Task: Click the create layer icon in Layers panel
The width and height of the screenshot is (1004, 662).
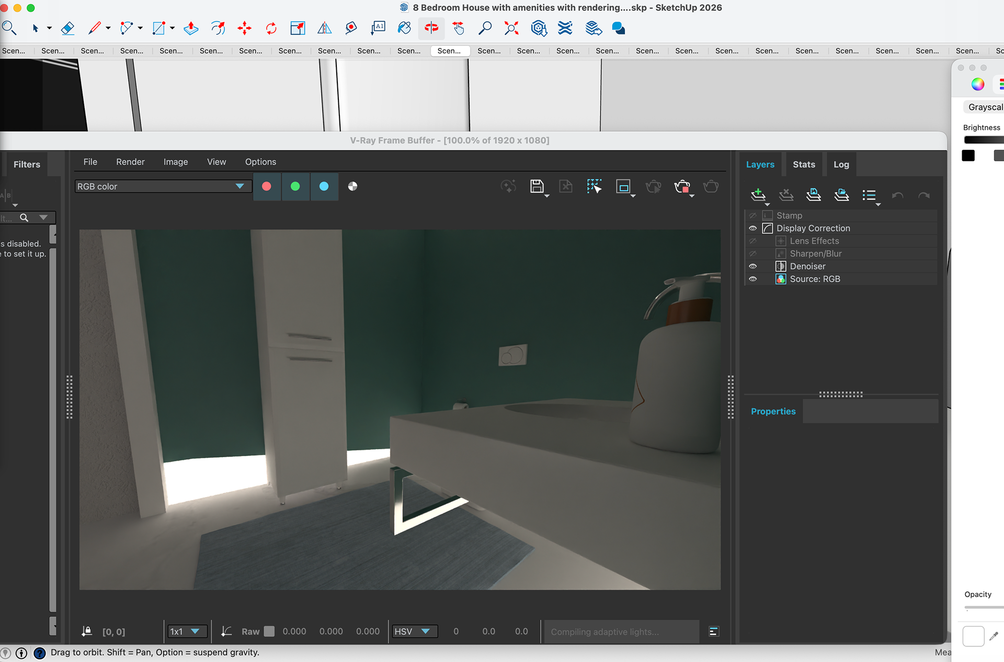Action: click(x=758, y=195)
